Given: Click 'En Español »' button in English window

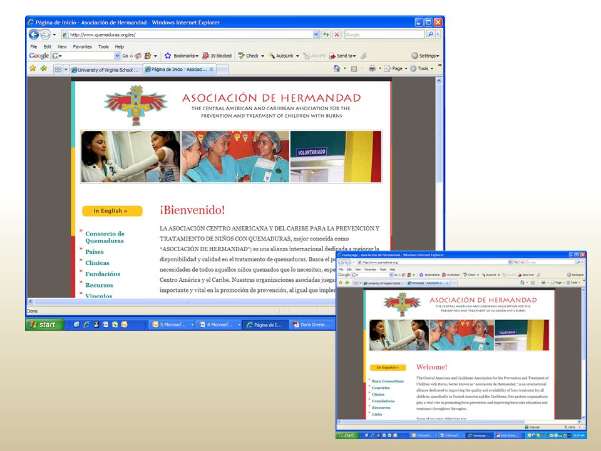Looking at the screenshot, I should 388,368.
